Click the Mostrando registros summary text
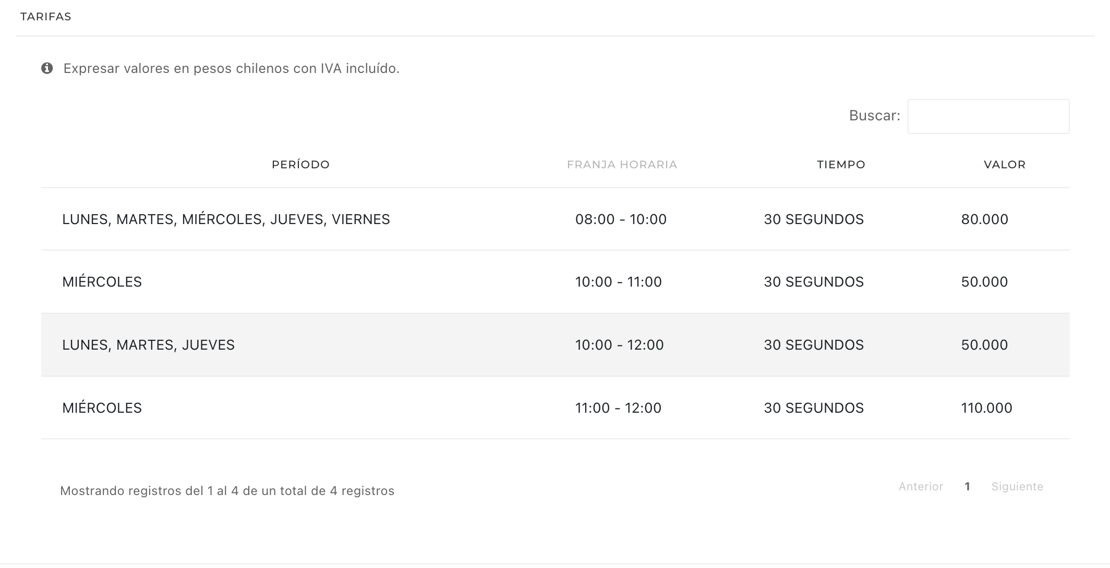Image resolution: width=1110 pixels, height=568 pixels. point(227,491)
